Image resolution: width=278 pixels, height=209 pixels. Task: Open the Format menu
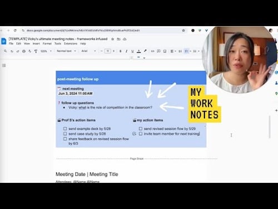pyautogui.click(x=47, y=43)
